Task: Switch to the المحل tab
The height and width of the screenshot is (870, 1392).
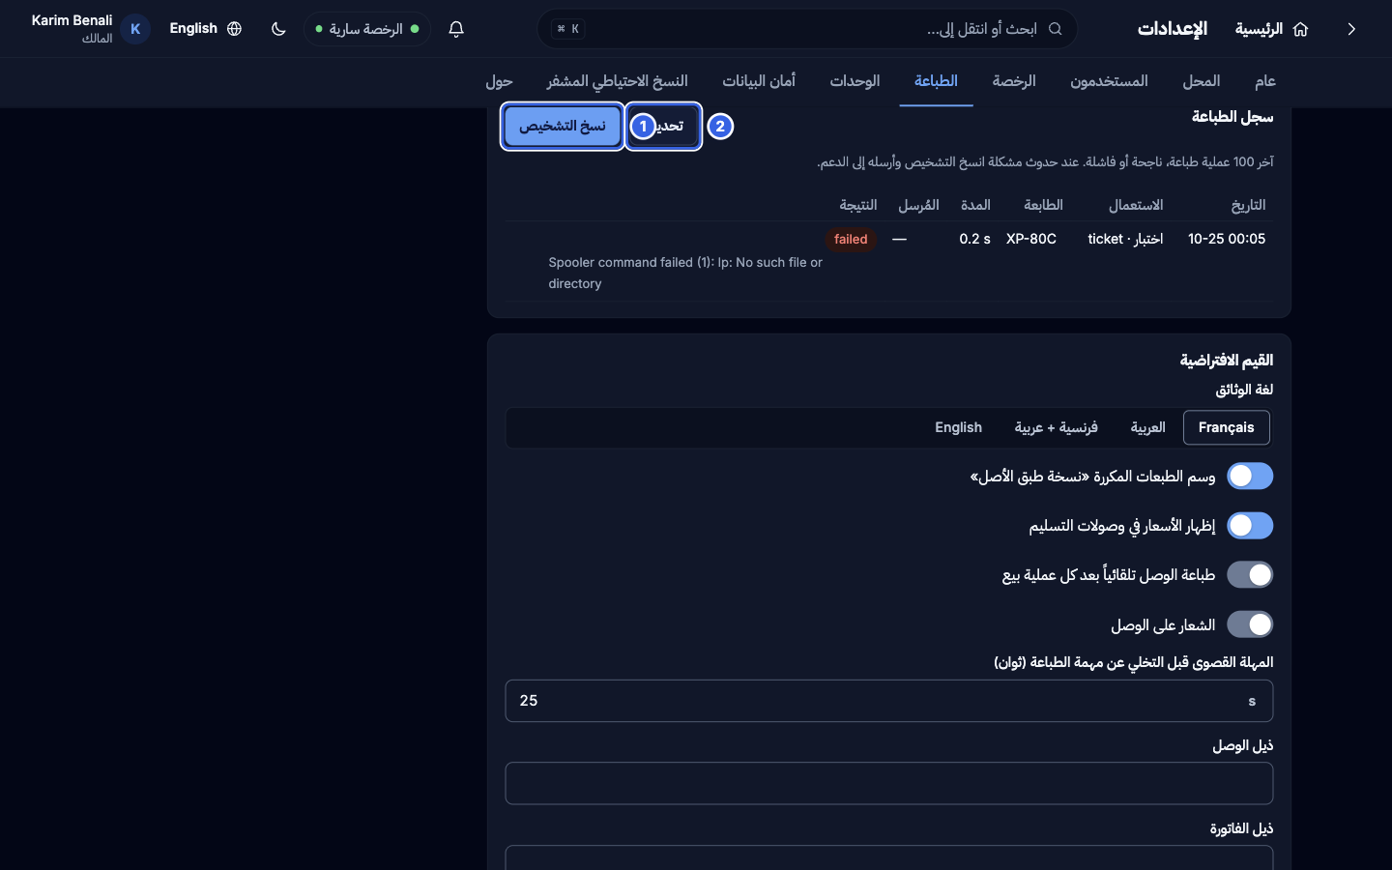Action: (x=1202, y=81)
